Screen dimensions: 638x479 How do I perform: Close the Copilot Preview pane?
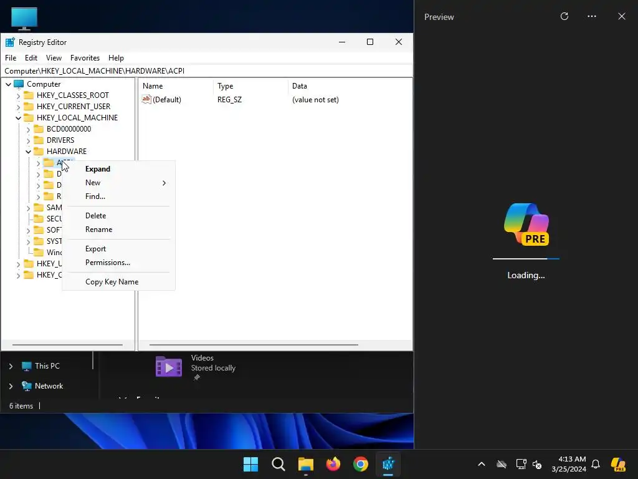tap(622, 16)
